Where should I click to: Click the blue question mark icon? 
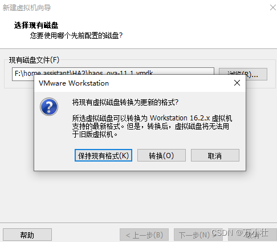pyautogui.click(x=49, y=107)
